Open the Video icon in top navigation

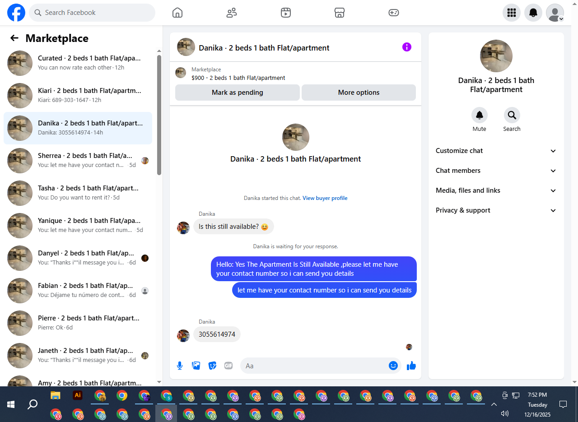pos(285,13)
